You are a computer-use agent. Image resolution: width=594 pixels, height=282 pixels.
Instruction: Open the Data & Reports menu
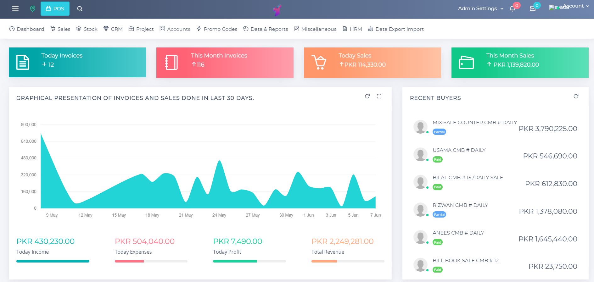[266, 29]
